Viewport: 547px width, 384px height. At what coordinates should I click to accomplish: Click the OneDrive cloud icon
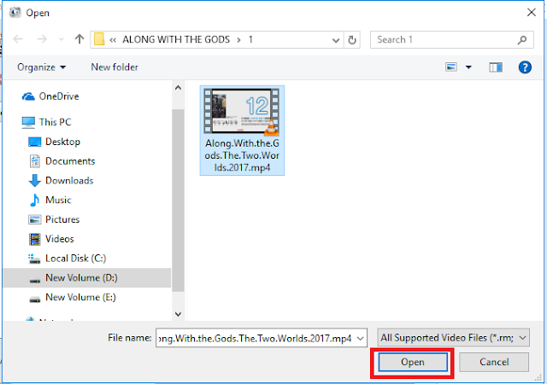tap(28, 96)
